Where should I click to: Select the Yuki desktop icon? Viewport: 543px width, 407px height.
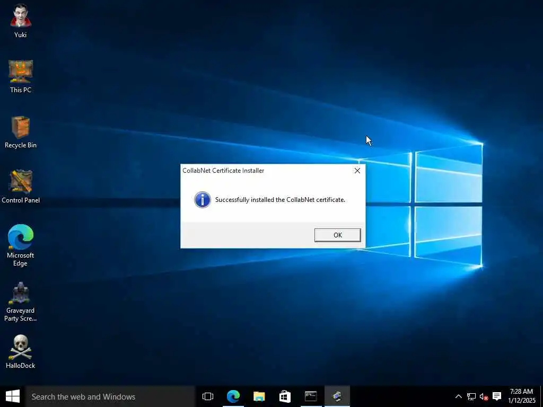click(21, 21)
